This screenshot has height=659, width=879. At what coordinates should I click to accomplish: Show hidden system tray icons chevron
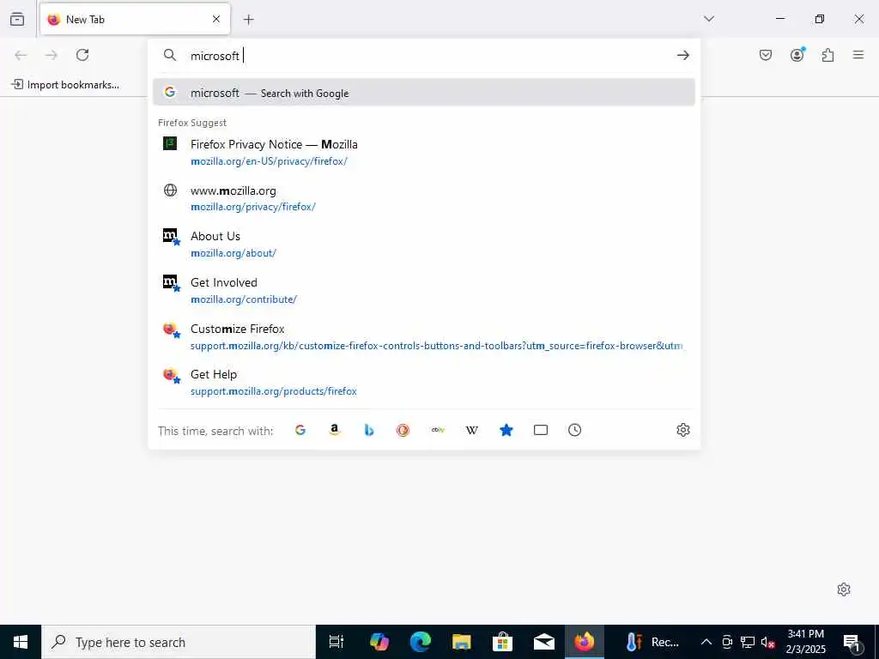point(706,642)
